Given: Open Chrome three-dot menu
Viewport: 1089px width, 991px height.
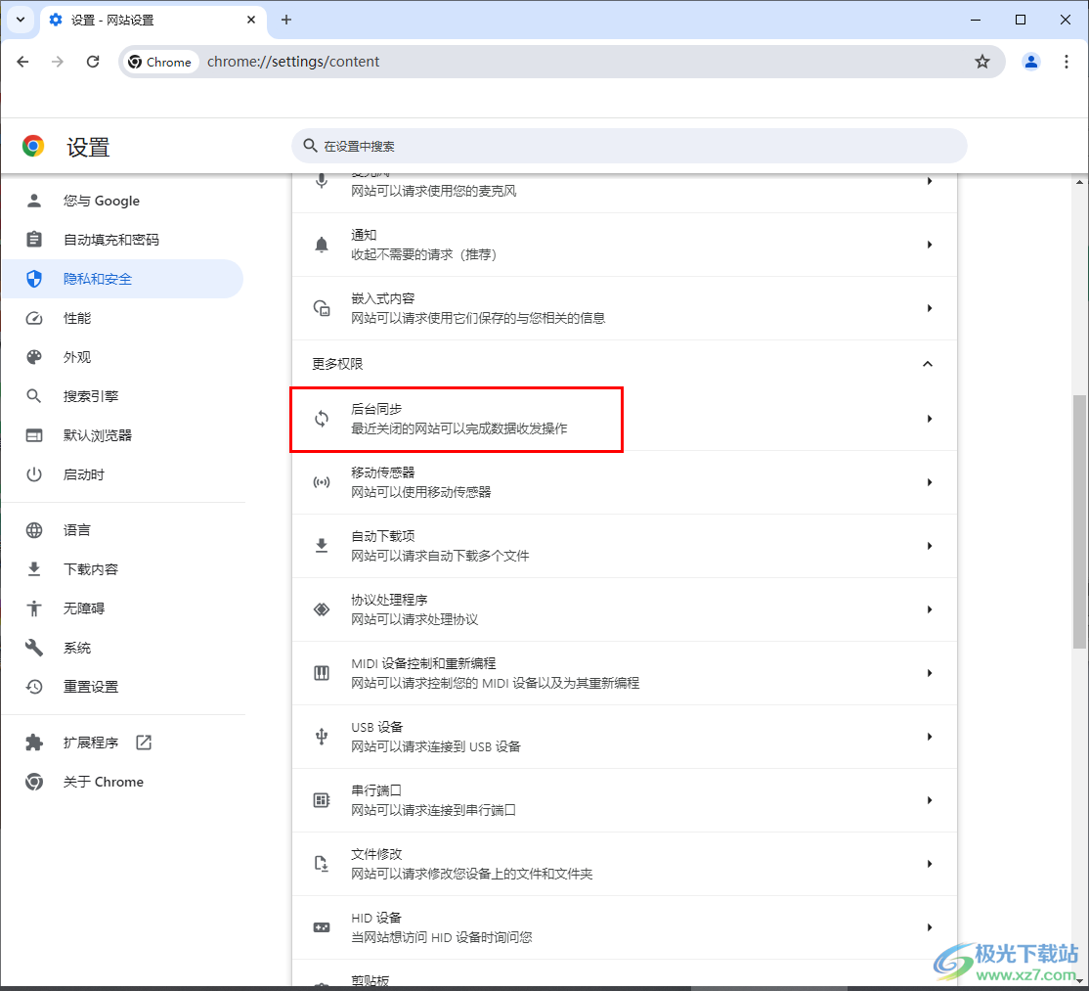Looking at the screenshot, I should pos(1067,62).
